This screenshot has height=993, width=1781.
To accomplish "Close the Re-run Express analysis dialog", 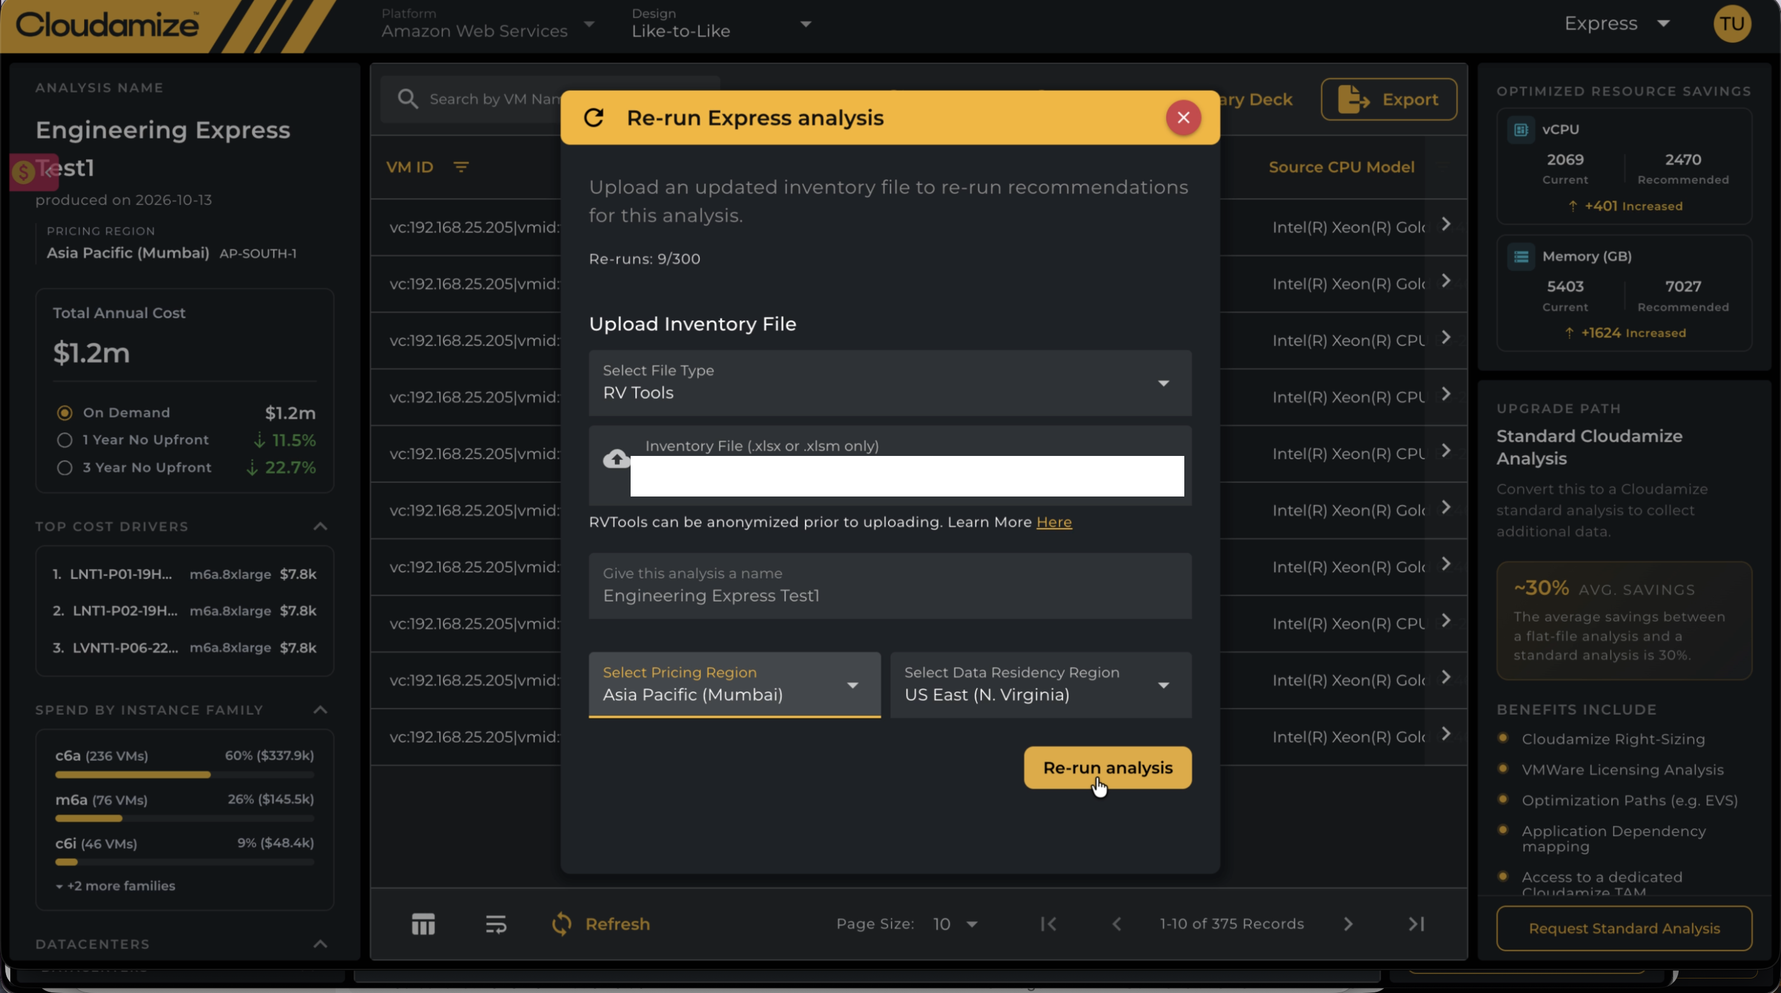I will click(x=1183, y=117).
